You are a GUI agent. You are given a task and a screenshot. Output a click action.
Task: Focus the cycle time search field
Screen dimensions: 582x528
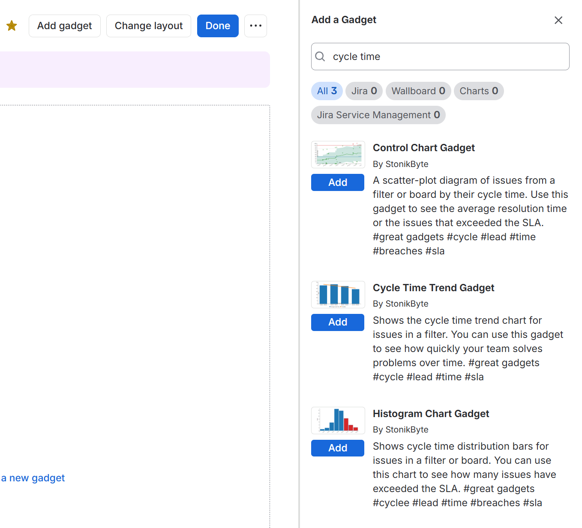[440, 57]
